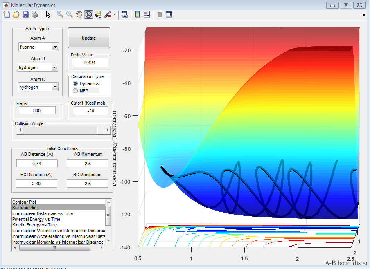Select the MEP calculation type
The image size is (370, 269).
tap(75, 90)
